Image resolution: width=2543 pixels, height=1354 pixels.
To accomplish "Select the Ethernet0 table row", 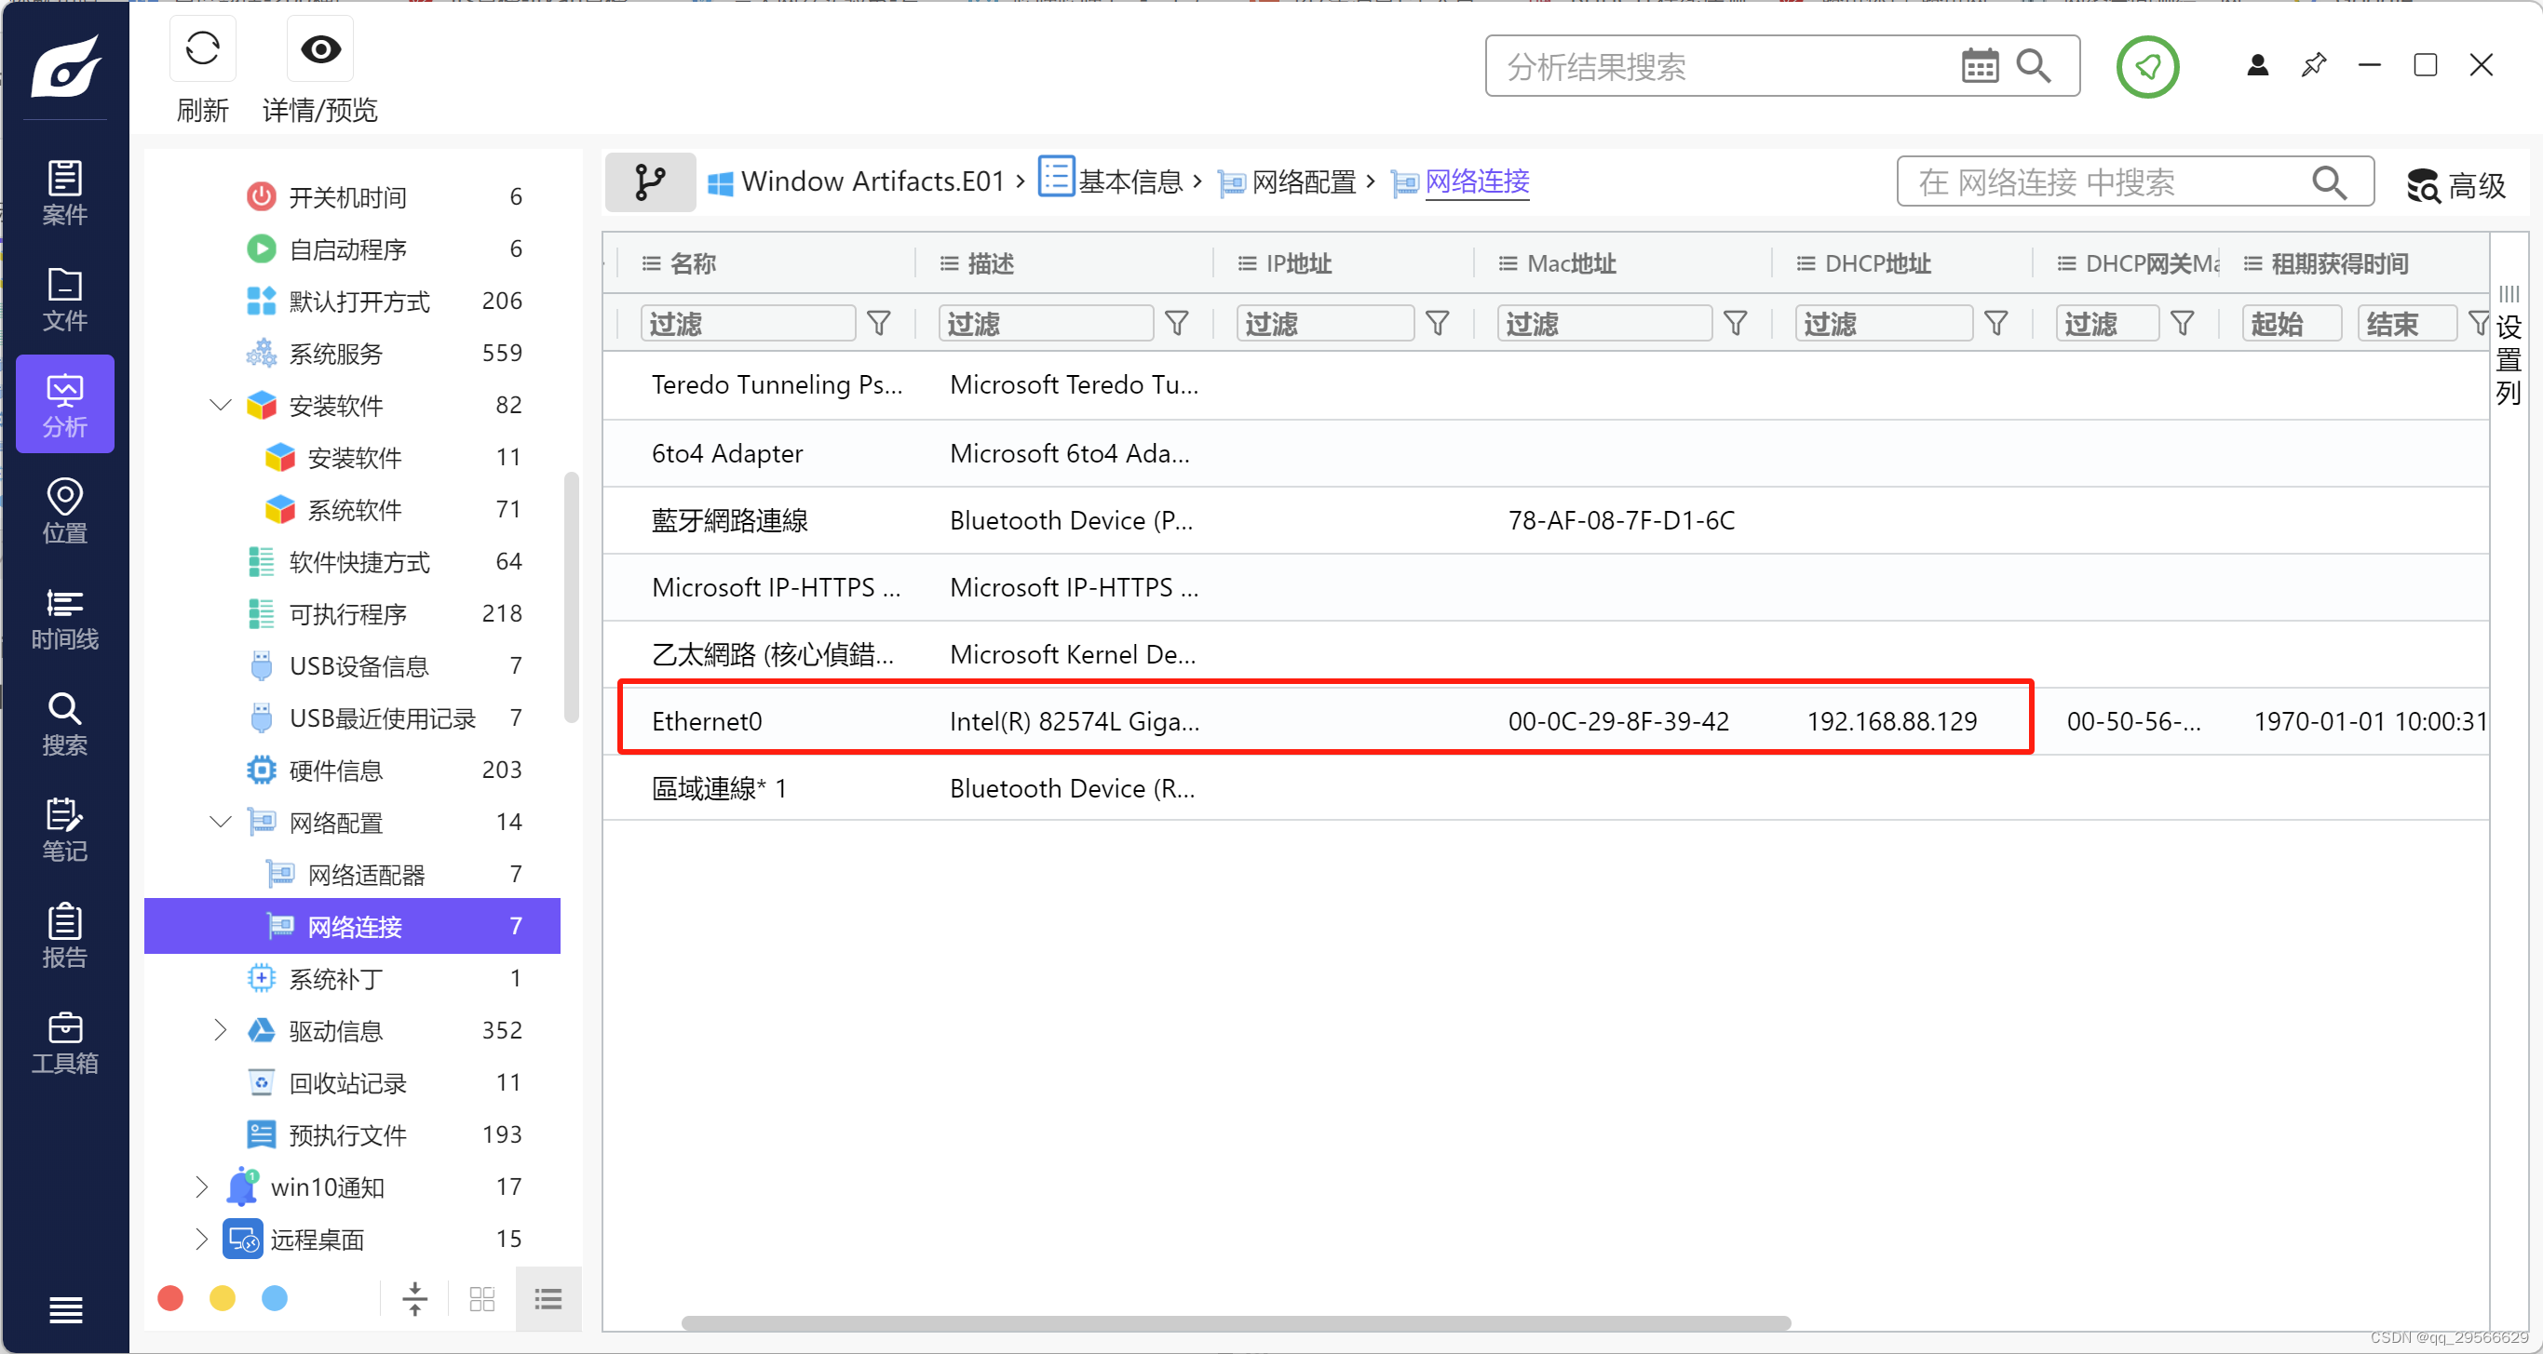I will pyautogui.click(x=1545, y=721).
